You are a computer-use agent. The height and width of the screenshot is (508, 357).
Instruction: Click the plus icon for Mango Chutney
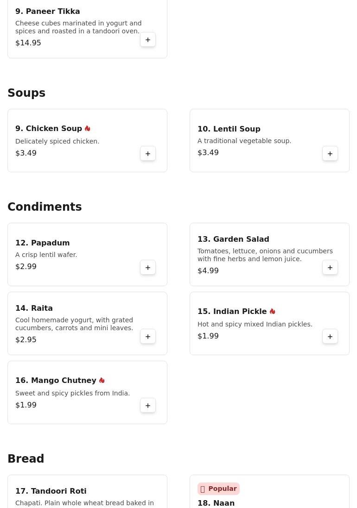coord(148,406)
